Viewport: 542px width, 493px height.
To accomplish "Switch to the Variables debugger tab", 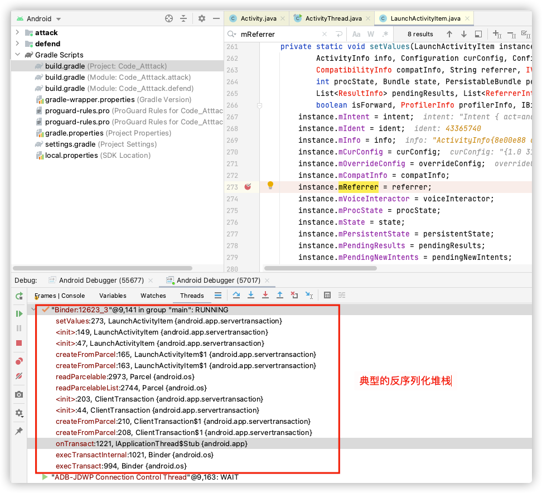I will pos(113,296).
